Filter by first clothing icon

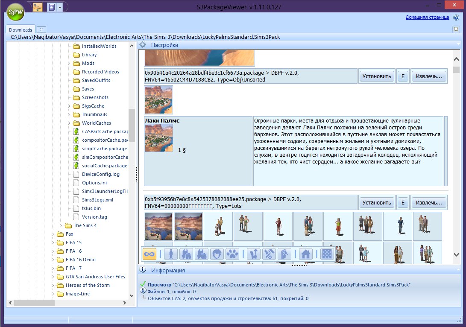click(x=186, y=254)
